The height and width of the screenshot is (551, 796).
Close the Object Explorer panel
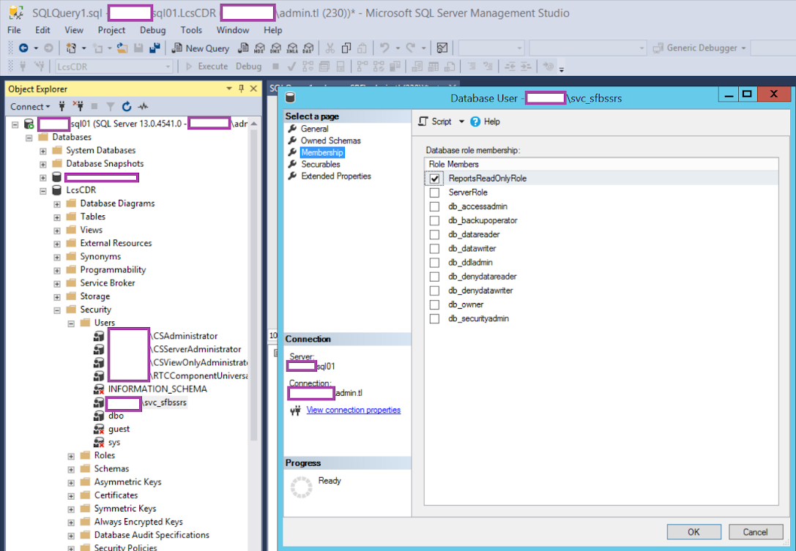254,89
